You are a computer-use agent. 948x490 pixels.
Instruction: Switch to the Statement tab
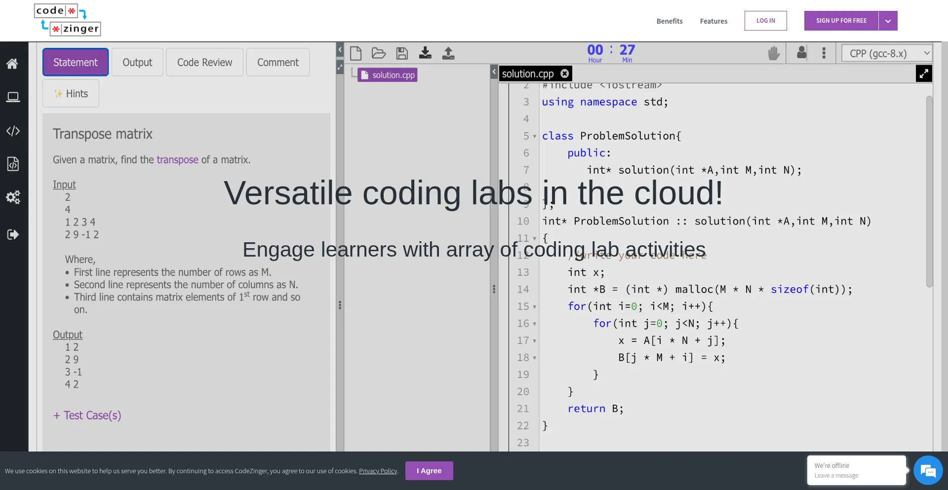(76, 62)
